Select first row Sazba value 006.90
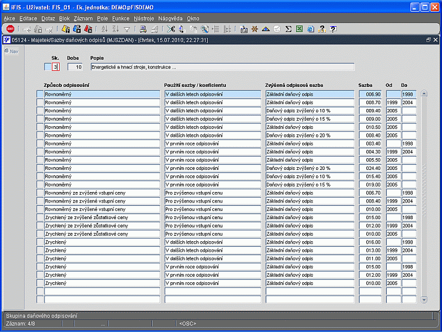The width and height of the screenshot is (442, 332). click(370, 95)
